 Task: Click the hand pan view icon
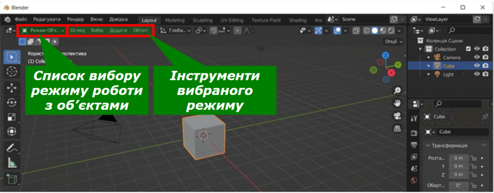tap(398, 103)
